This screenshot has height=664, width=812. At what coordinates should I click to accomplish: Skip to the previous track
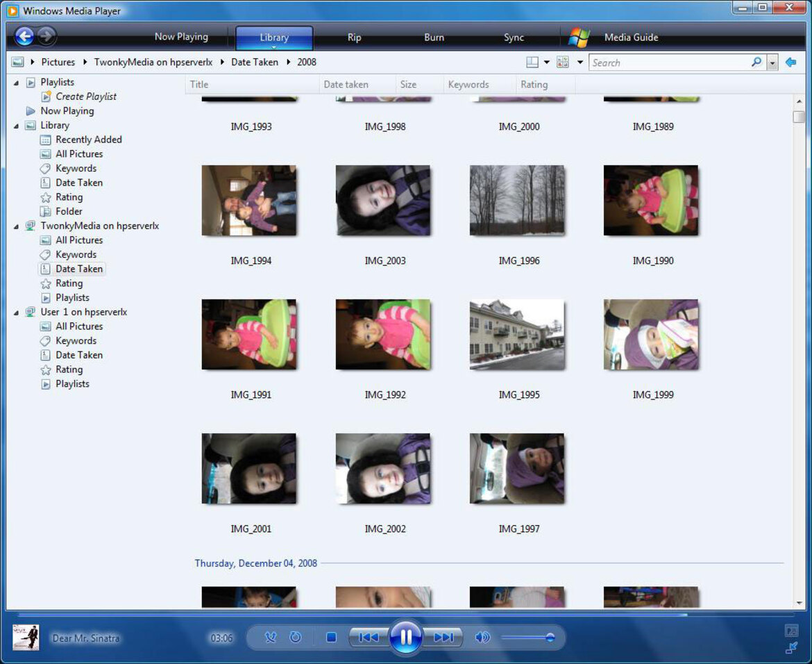369,637
